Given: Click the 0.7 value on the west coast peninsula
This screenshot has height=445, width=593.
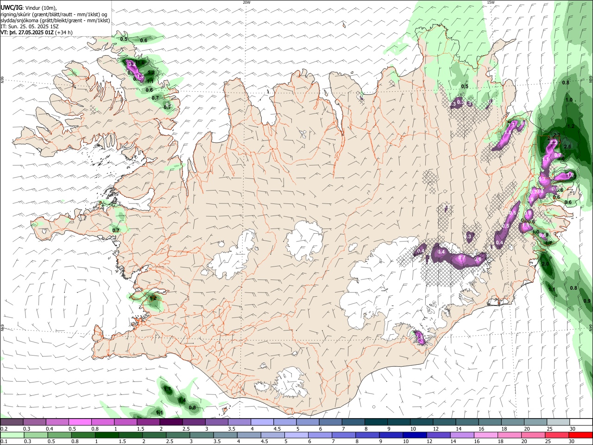Looking at the screenshot, I should click(x=116, y=230).
